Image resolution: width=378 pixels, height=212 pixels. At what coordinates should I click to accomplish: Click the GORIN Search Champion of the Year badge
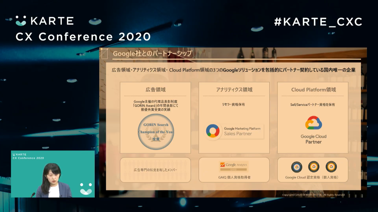point(156,132)
